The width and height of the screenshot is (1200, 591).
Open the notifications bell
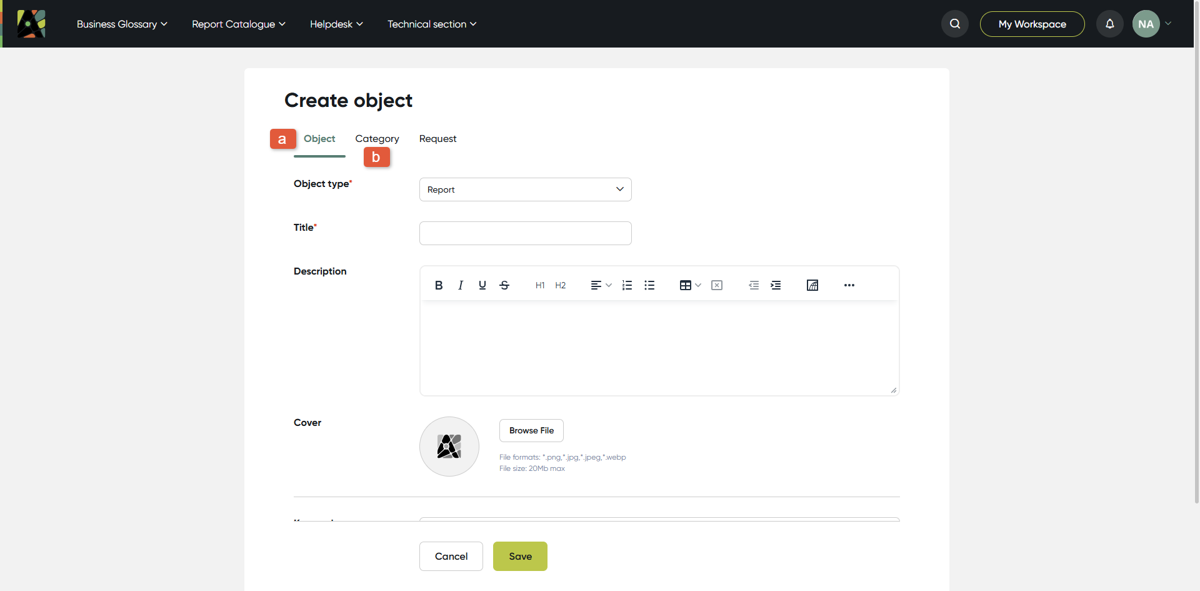point(1110,24)
